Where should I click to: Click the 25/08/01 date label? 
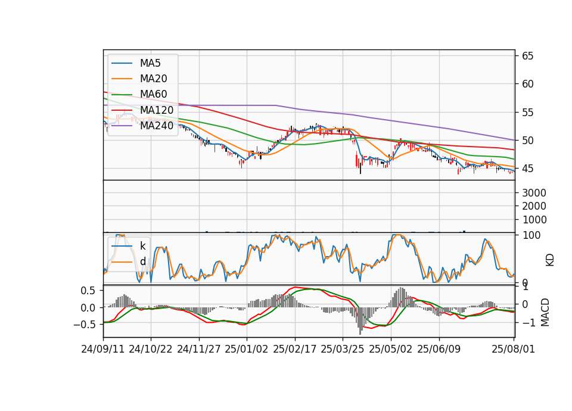pos(513,349)
